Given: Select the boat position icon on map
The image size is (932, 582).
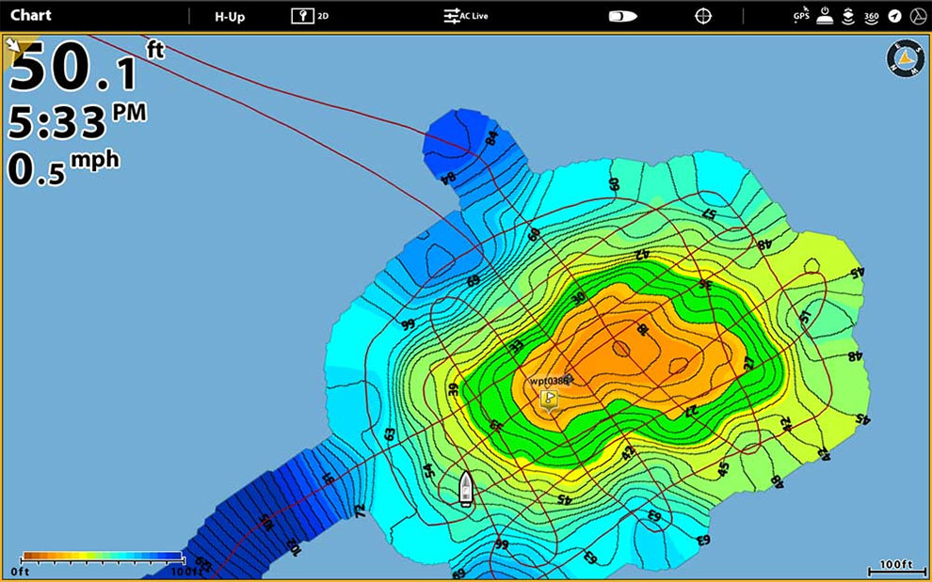Looking at the screenshot, I should tap(465, 489).
